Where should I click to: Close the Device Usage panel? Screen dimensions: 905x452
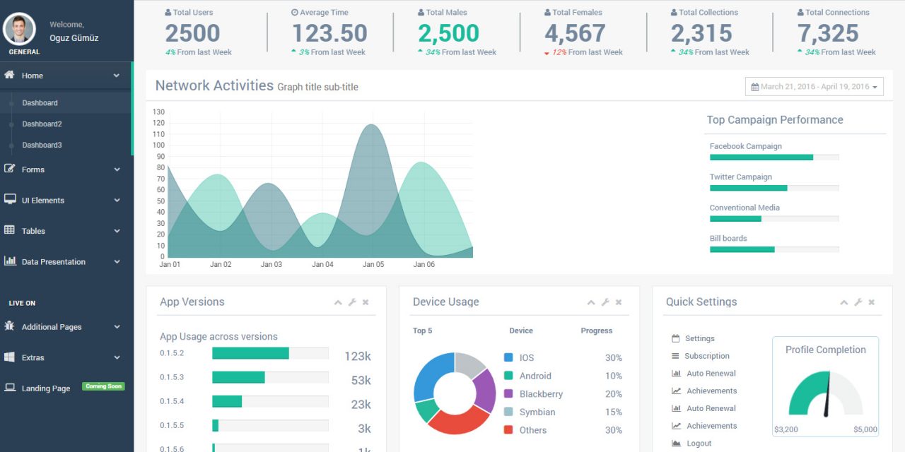point(619,302)
